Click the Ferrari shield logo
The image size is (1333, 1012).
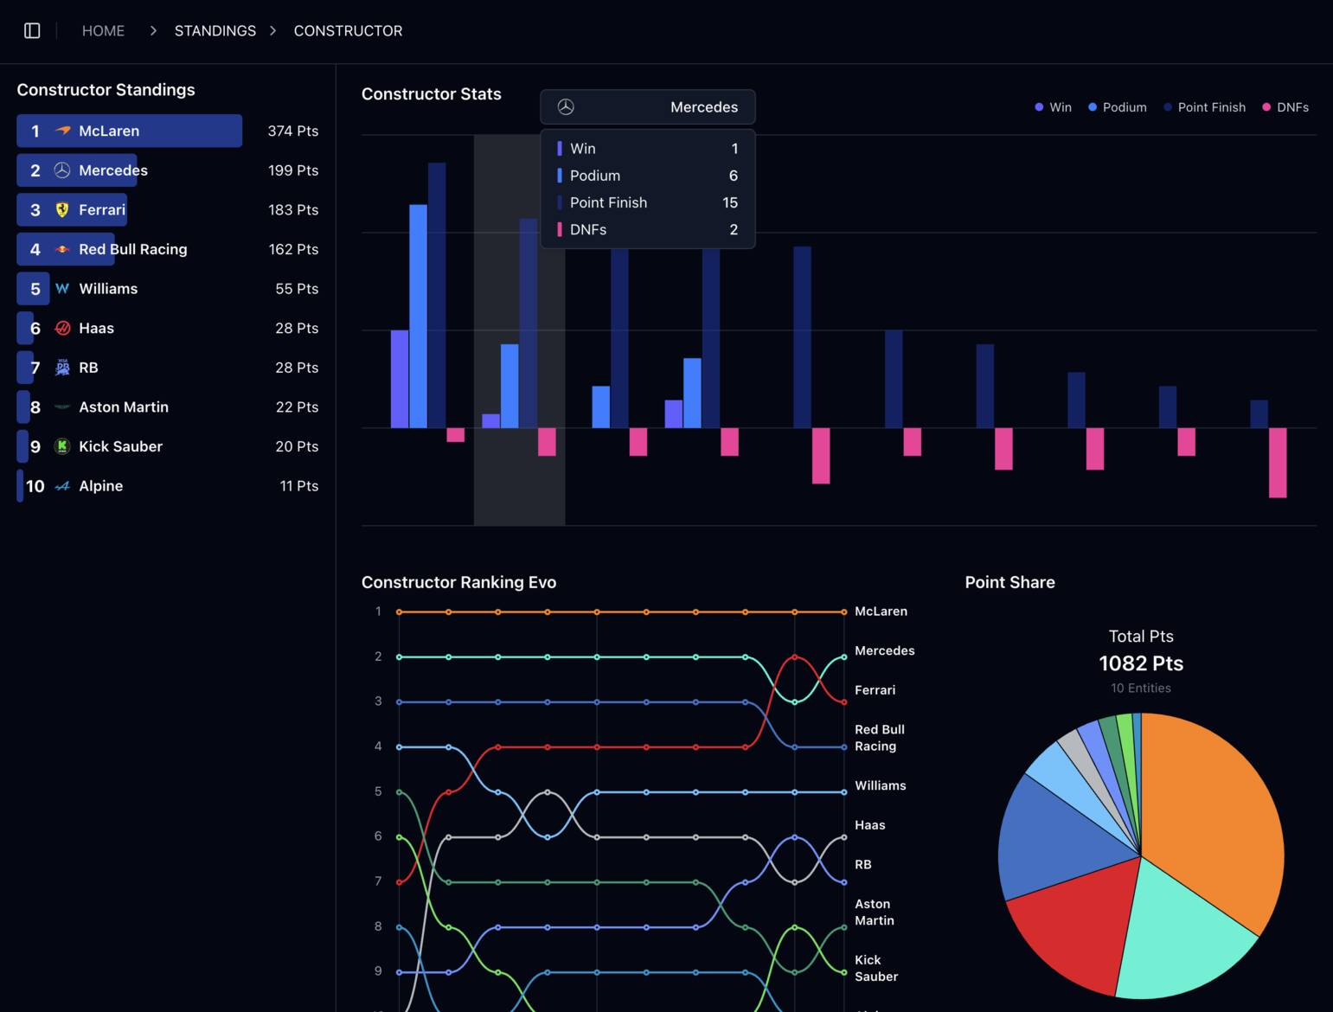62,210
